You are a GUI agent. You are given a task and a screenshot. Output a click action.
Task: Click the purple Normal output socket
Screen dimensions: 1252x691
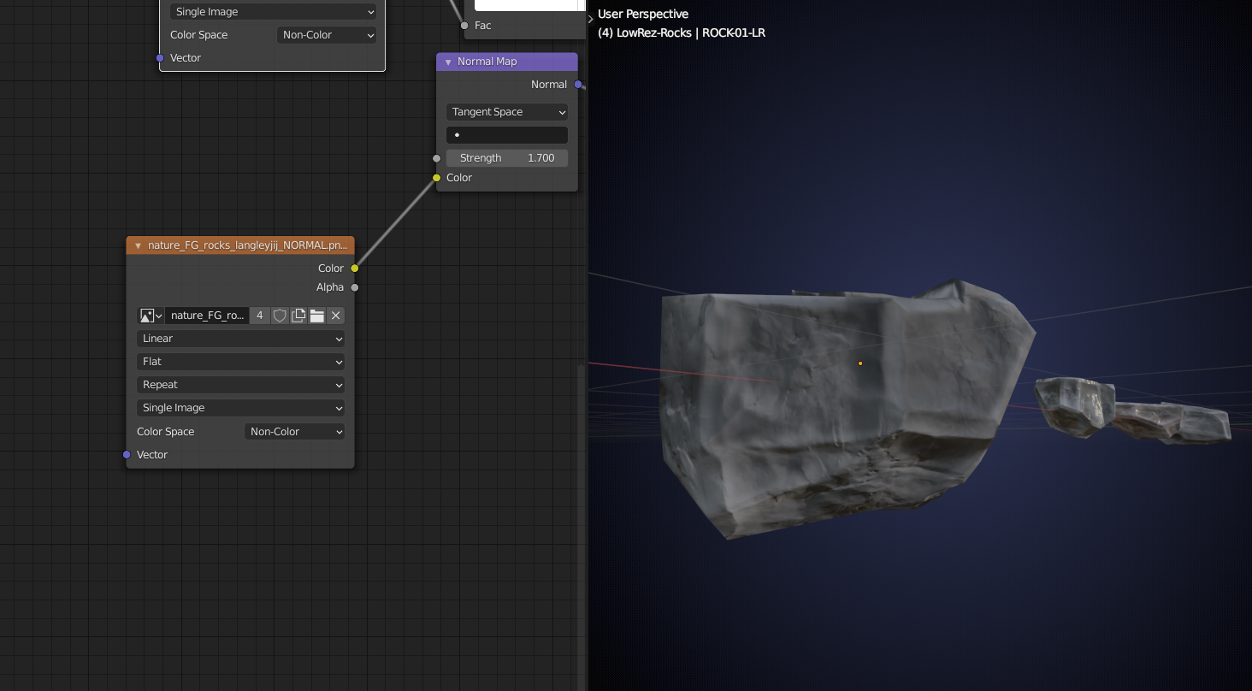[x=578, y=85]
